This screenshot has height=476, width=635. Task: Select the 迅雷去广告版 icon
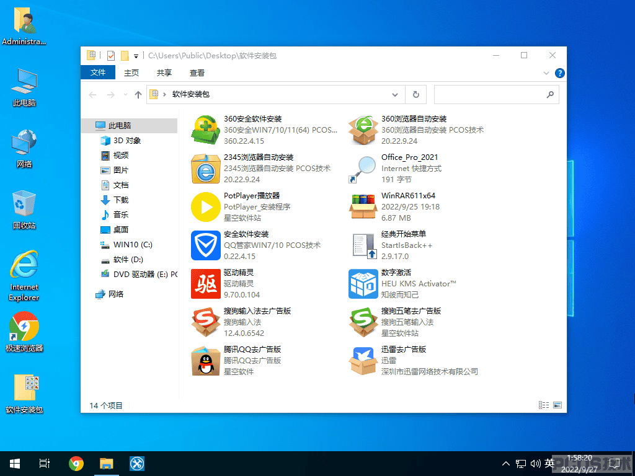click(363, 361)
